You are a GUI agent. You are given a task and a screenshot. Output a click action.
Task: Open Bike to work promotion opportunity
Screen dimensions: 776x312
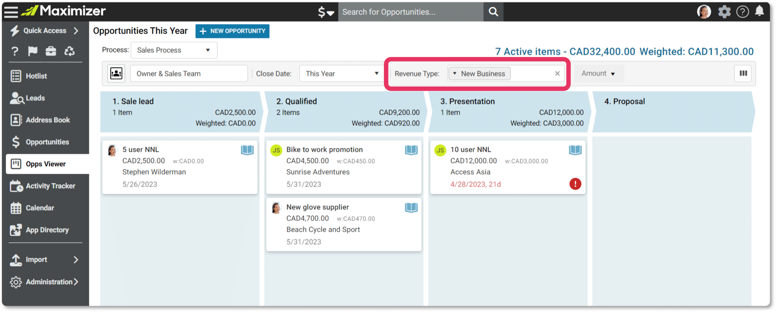pyautogui.click(x=344, y=167)
